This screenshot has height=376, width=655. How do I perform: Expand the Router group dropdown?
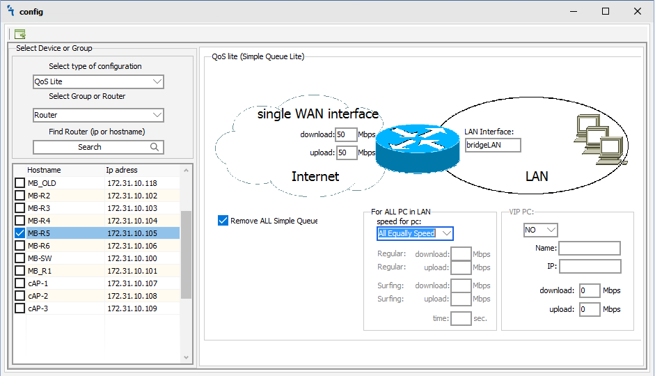point(157,115)
